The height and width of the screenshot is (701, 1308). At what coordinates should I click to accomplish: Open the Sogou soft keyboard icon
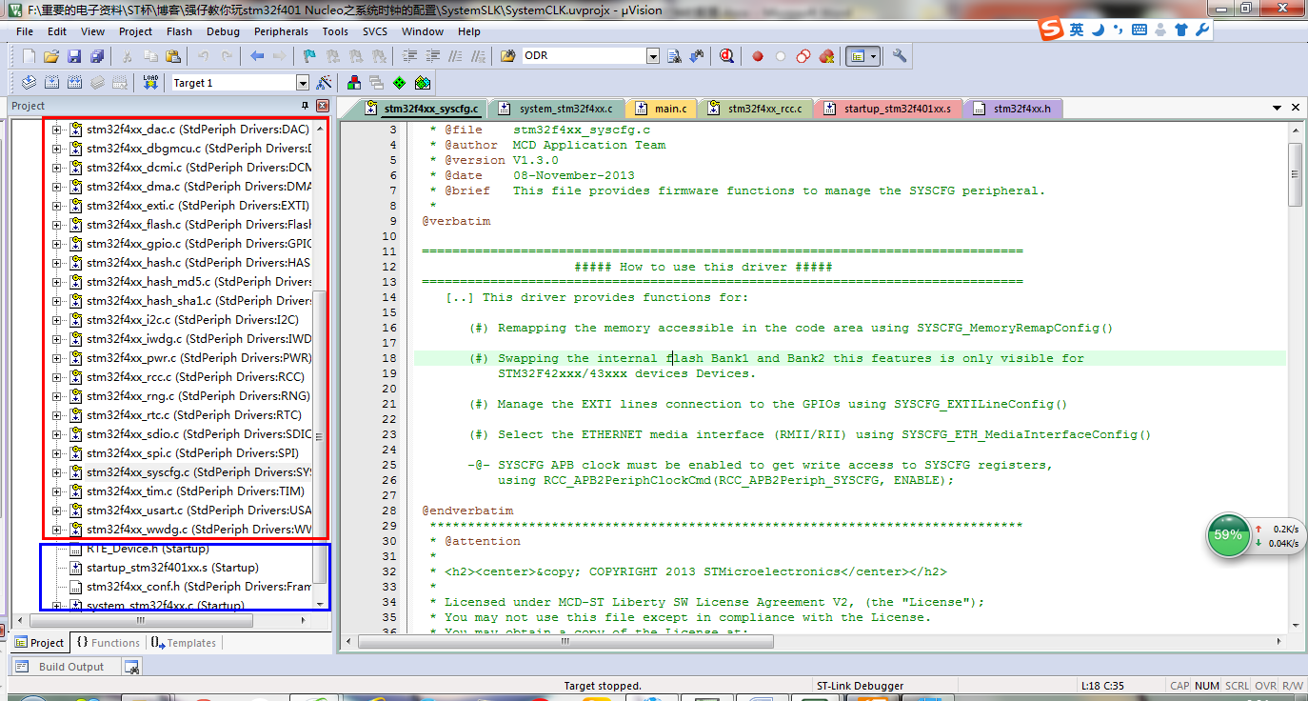tap(1140, 30)
